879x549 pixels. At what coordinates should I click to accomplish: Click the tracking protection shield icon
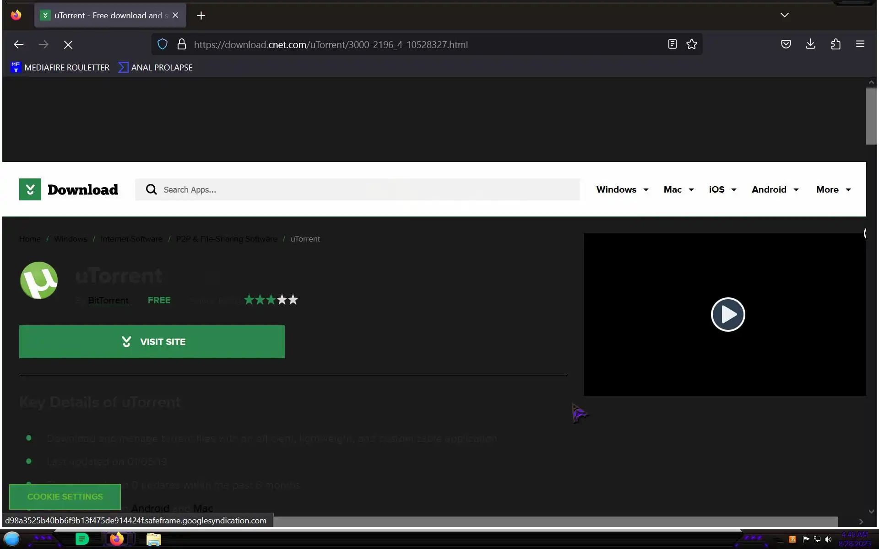[163, 44]
